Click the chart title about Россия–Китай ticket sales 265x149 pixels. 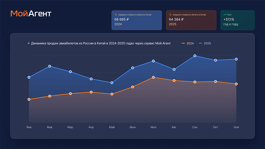point(101,43)
